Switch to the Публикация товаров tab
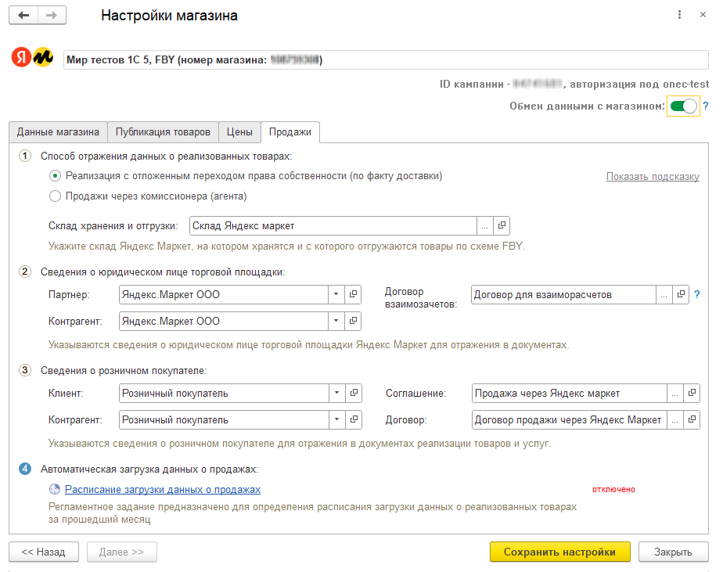The image size is (723, 572). click(163, 131)
